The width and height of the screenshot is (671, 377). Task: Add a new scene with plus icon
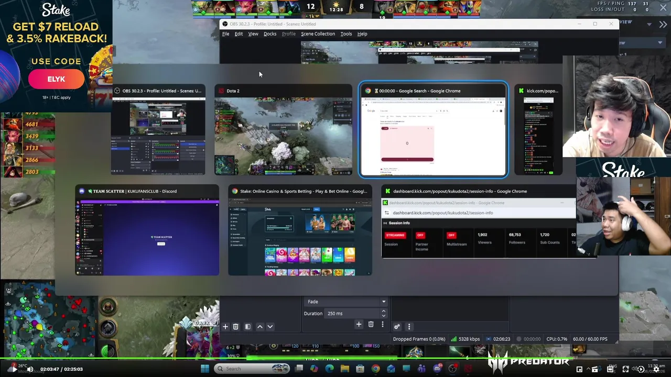pyautogui.click(x=225, y=326)
